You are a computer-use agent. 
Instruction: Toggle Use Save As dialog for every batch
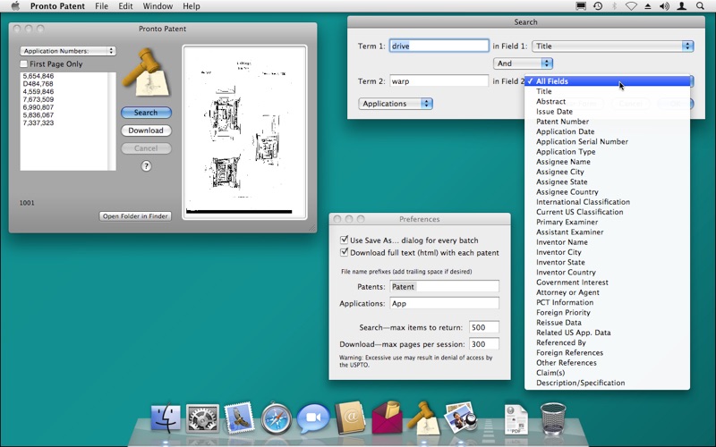[x=345, y=240]
